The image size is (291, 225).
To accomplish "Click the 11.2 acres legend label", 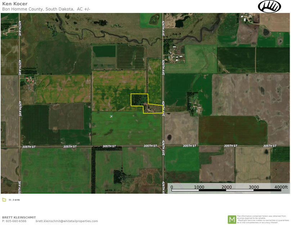I will [x=14, y=200].
